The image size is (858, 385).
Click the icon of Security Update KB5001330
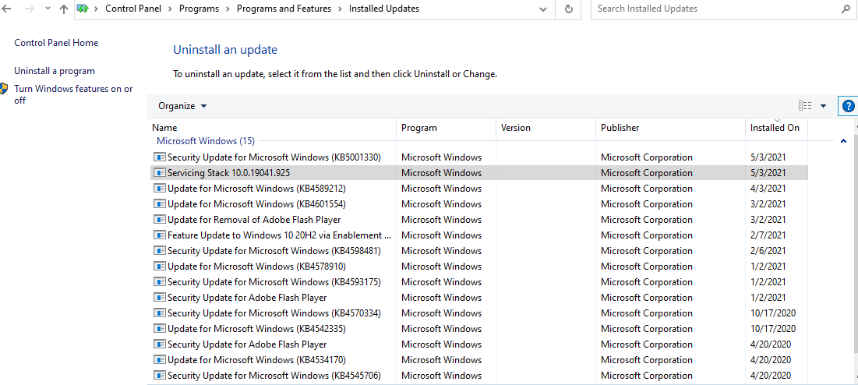[x=159, y=157]
